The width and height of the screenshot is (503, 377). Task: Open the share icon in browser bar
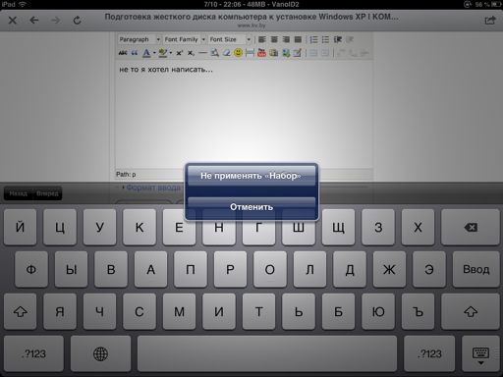tap(489, 21)
